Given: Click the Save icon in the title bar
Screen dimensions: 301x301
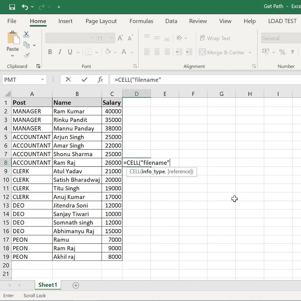Looking at the screenshot, I should (12, 7).
